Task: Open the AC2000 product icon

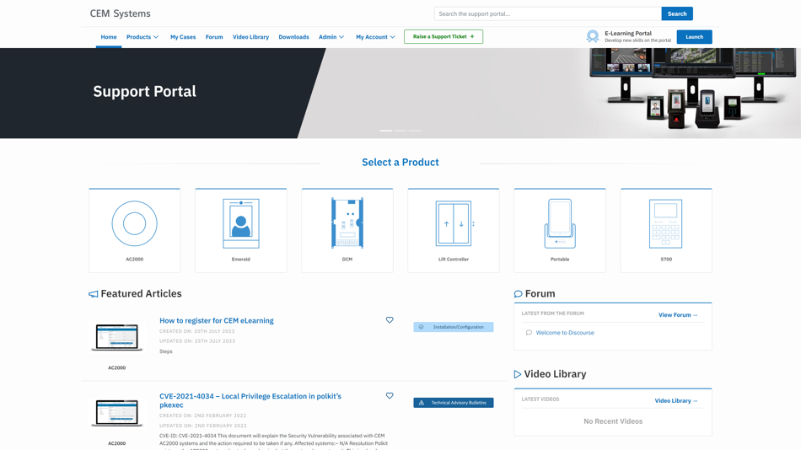Action: (x=134, y=223)
